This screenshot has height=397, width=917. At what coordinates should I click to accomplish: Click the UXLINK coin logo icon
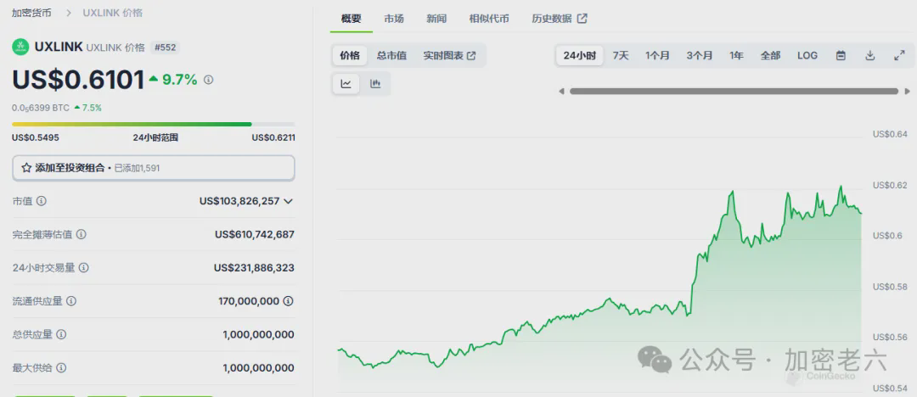pyautogui.click(x=20, y=48)
